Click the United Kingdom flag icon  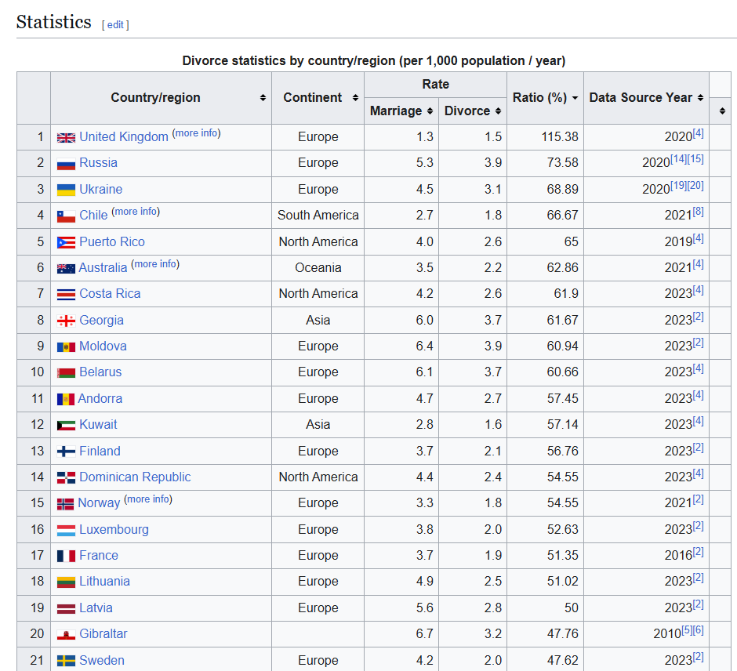coord(66,138)
